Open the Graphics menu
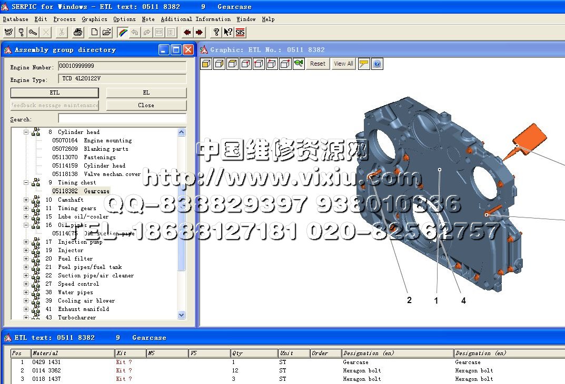Image resolution: width=565 pixels, height=384 pixels. [94, 19]
